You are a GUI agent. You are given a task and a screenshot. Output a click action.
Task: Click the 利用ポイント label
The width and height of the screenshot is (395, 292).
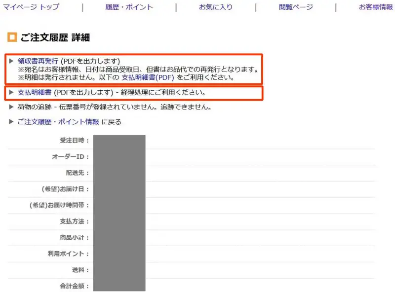click(68, 254)
